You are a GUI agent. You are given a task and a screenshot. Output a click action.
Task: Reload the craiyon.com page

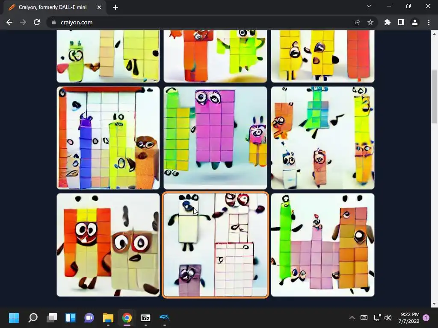click(x=37, y=22)
